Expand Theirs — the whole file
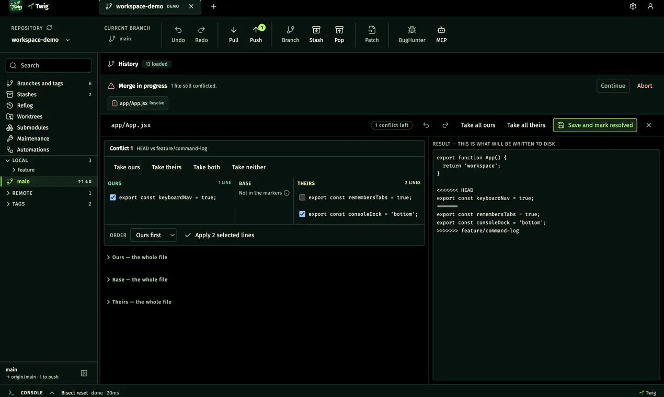This screenshot has width=664, height=397. point(139,302)
